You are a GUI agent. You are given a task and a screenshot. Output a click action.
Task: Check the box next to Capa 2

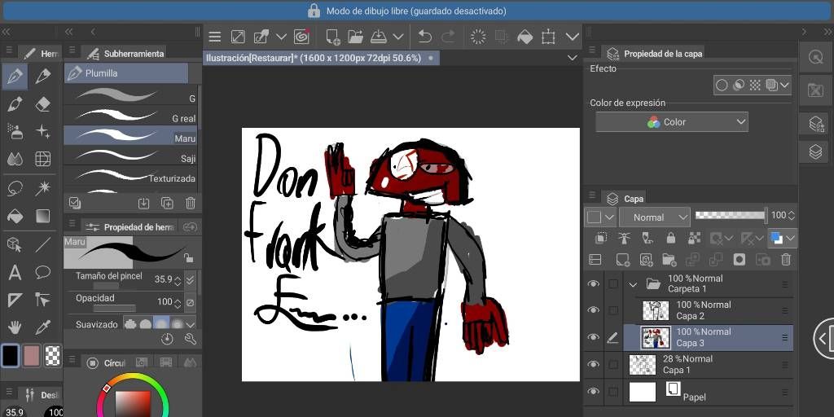[x=613, y=310]
